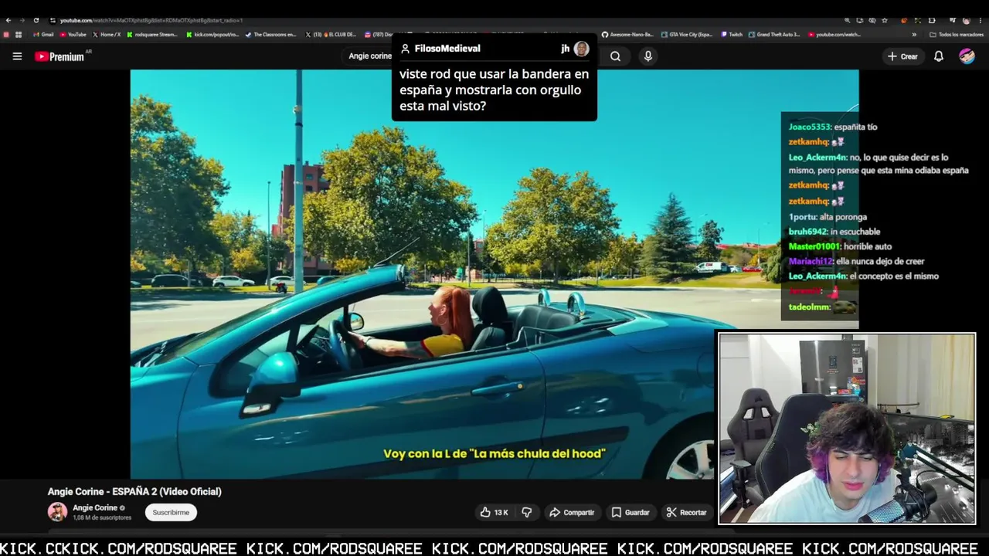Image resolution: width=989 pixels, height=556 pixels.
Task: Click the zoom magnifier in address bar
Action: tap(848, 20)
